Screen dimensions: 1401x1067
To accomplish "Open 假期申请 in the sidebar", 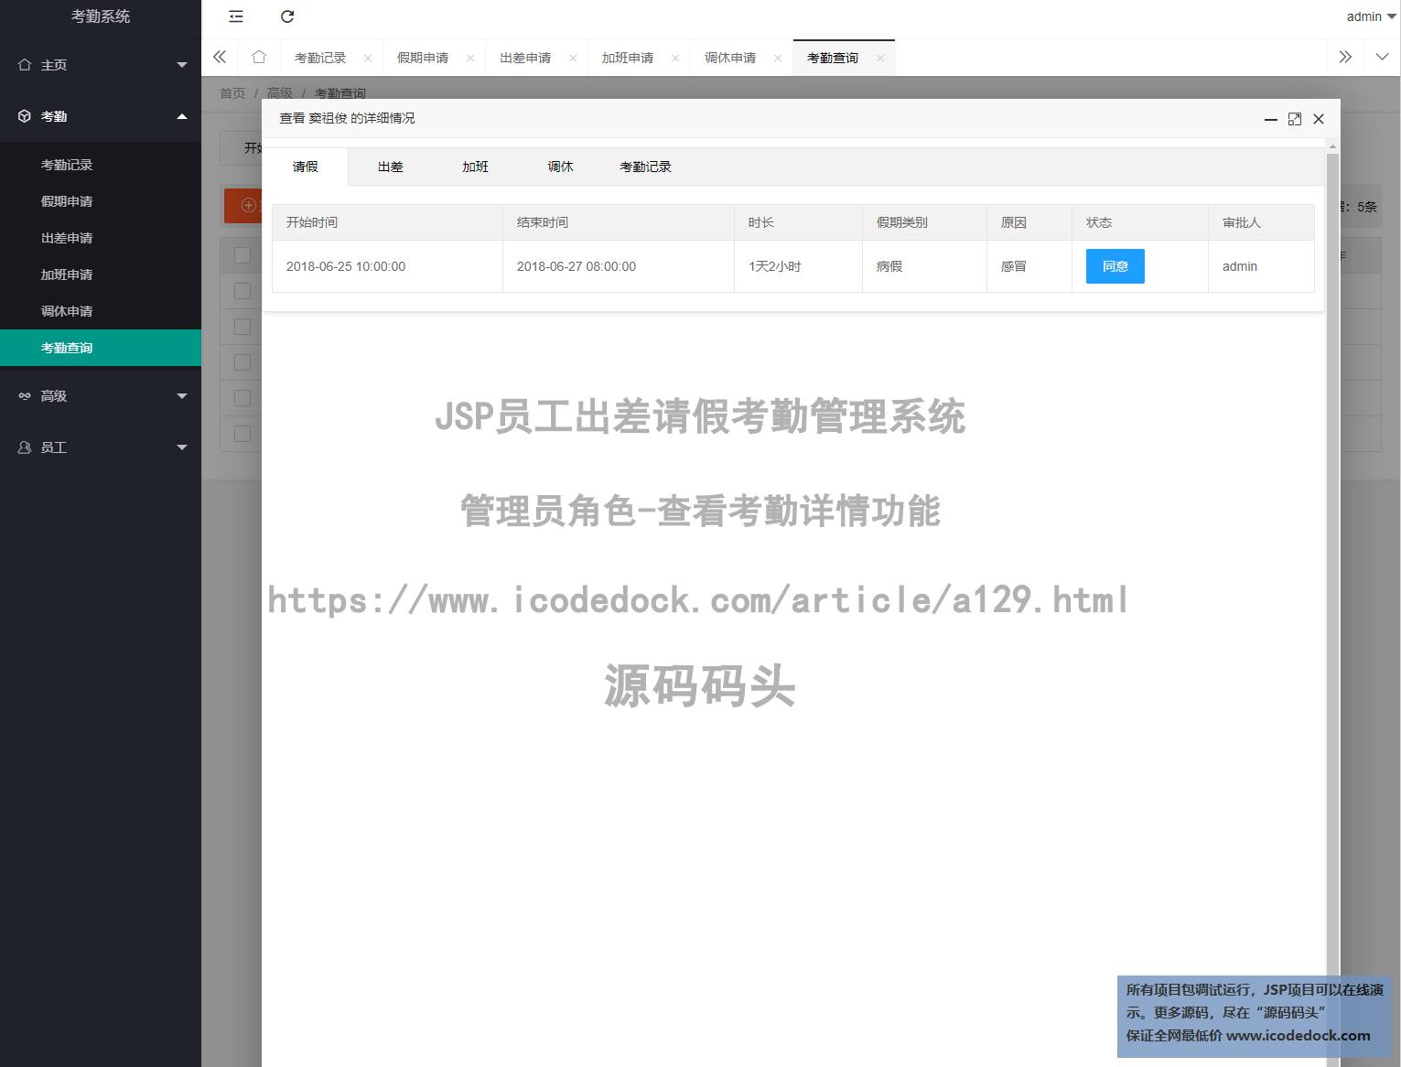I will [x=101, y=201].
